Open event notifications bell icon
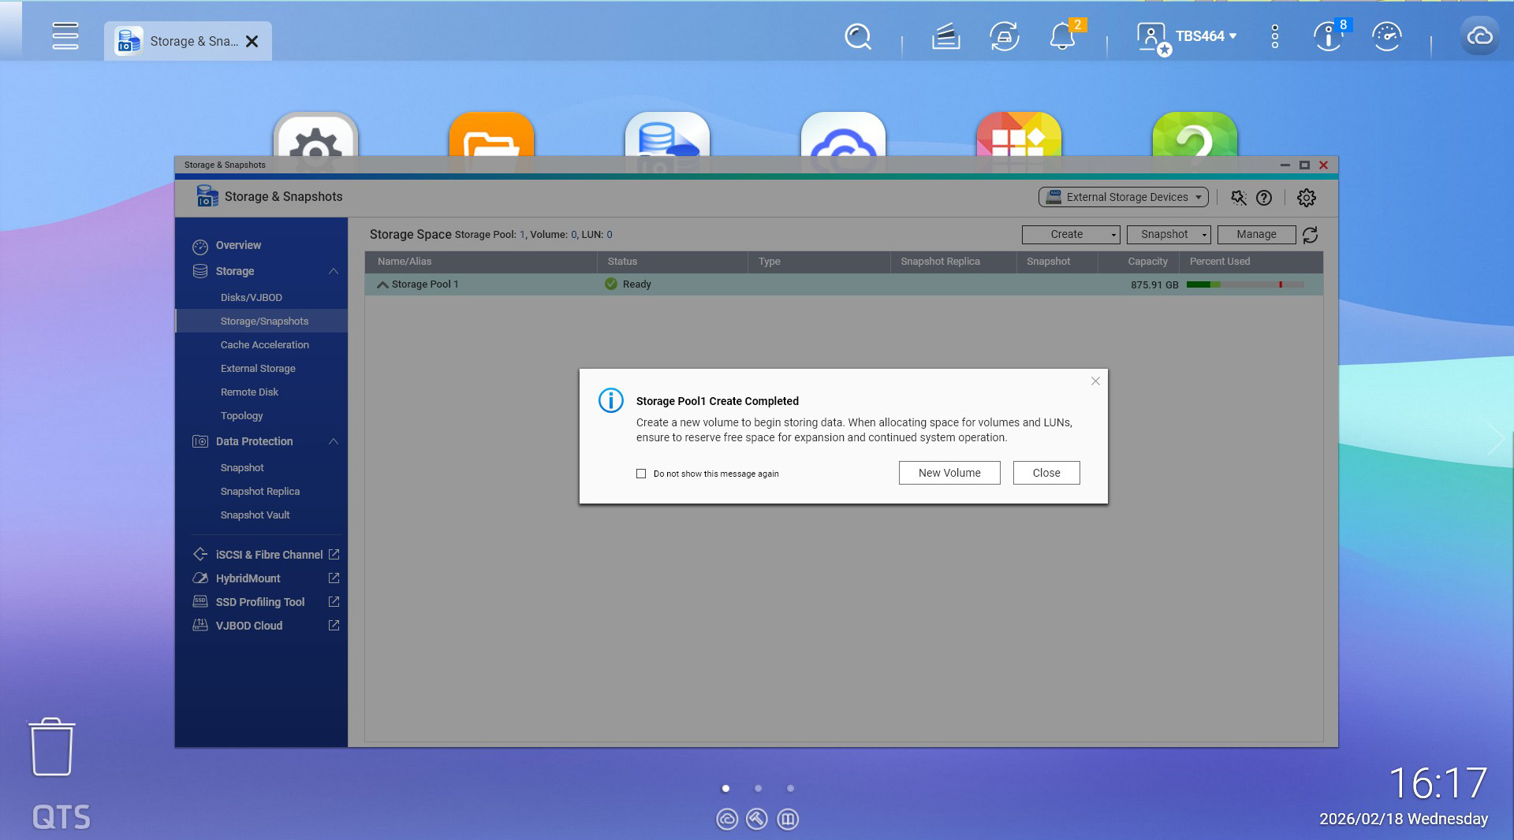1514x840 pixels. (1061, 36)
